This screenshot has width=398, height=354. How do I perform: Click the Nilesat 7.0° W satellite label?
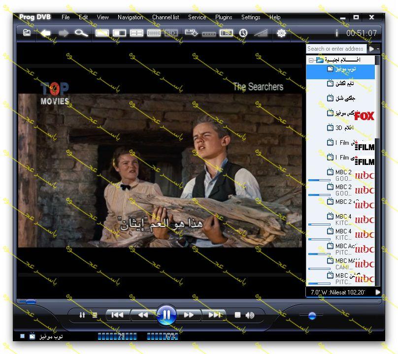tap(338, 292)
